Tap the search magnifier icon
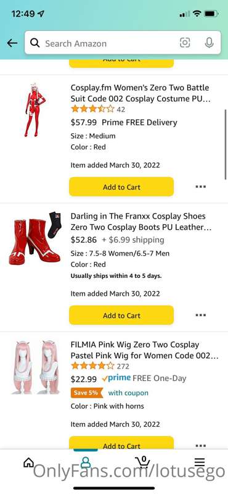This screenshot has width=228, height=494. pyautogui.click(x=35, y=43)
